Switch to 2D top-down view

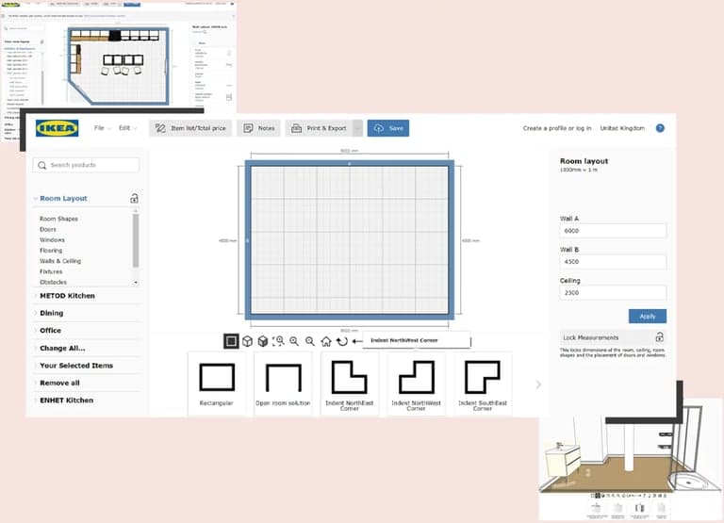(x=231, y=341)
